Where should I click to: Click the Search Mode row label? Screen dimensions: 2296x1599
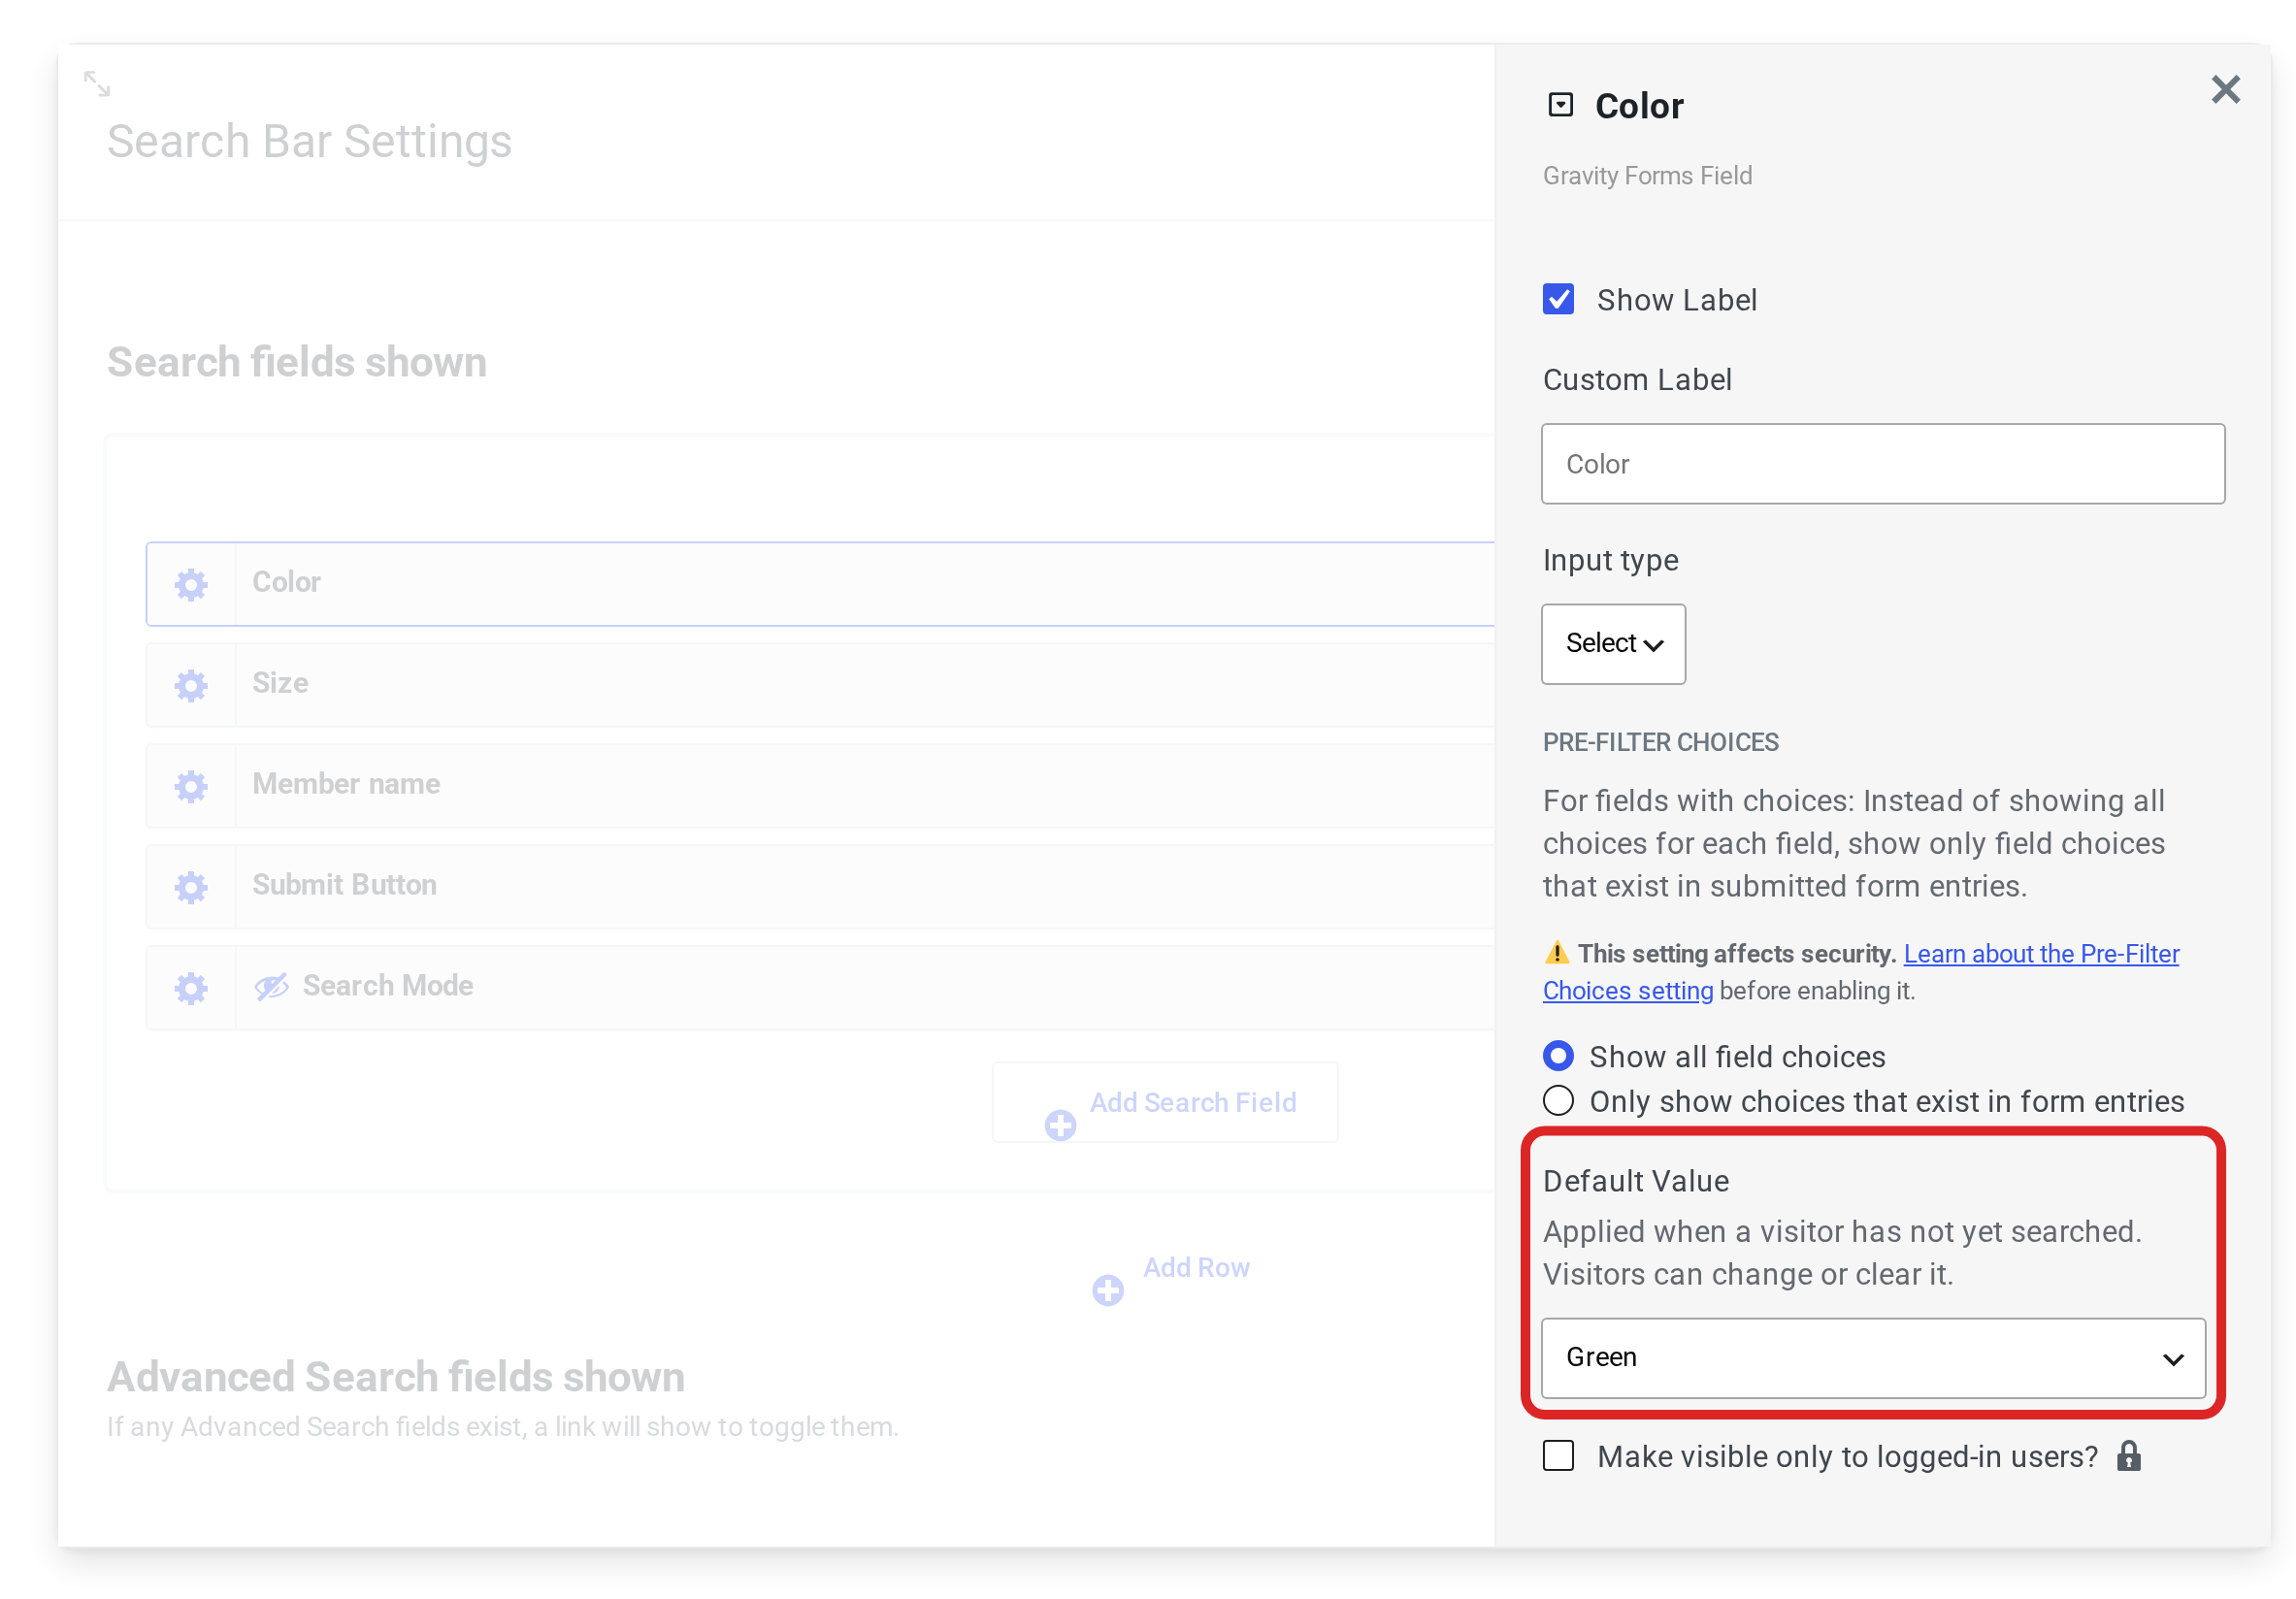(388, 986)
